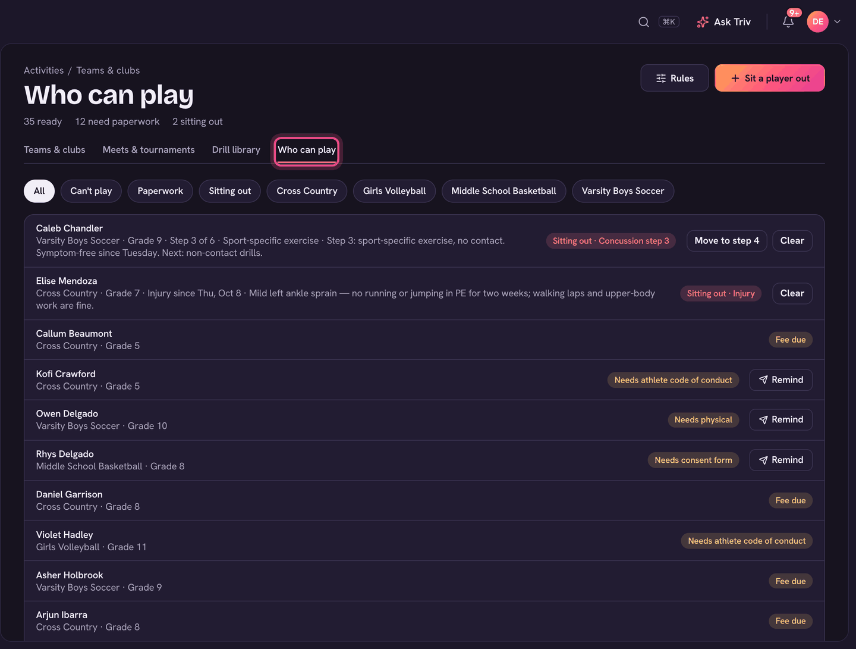Select the All filter chip
Screen dimensions: 856x649
(x=39, y=191)
